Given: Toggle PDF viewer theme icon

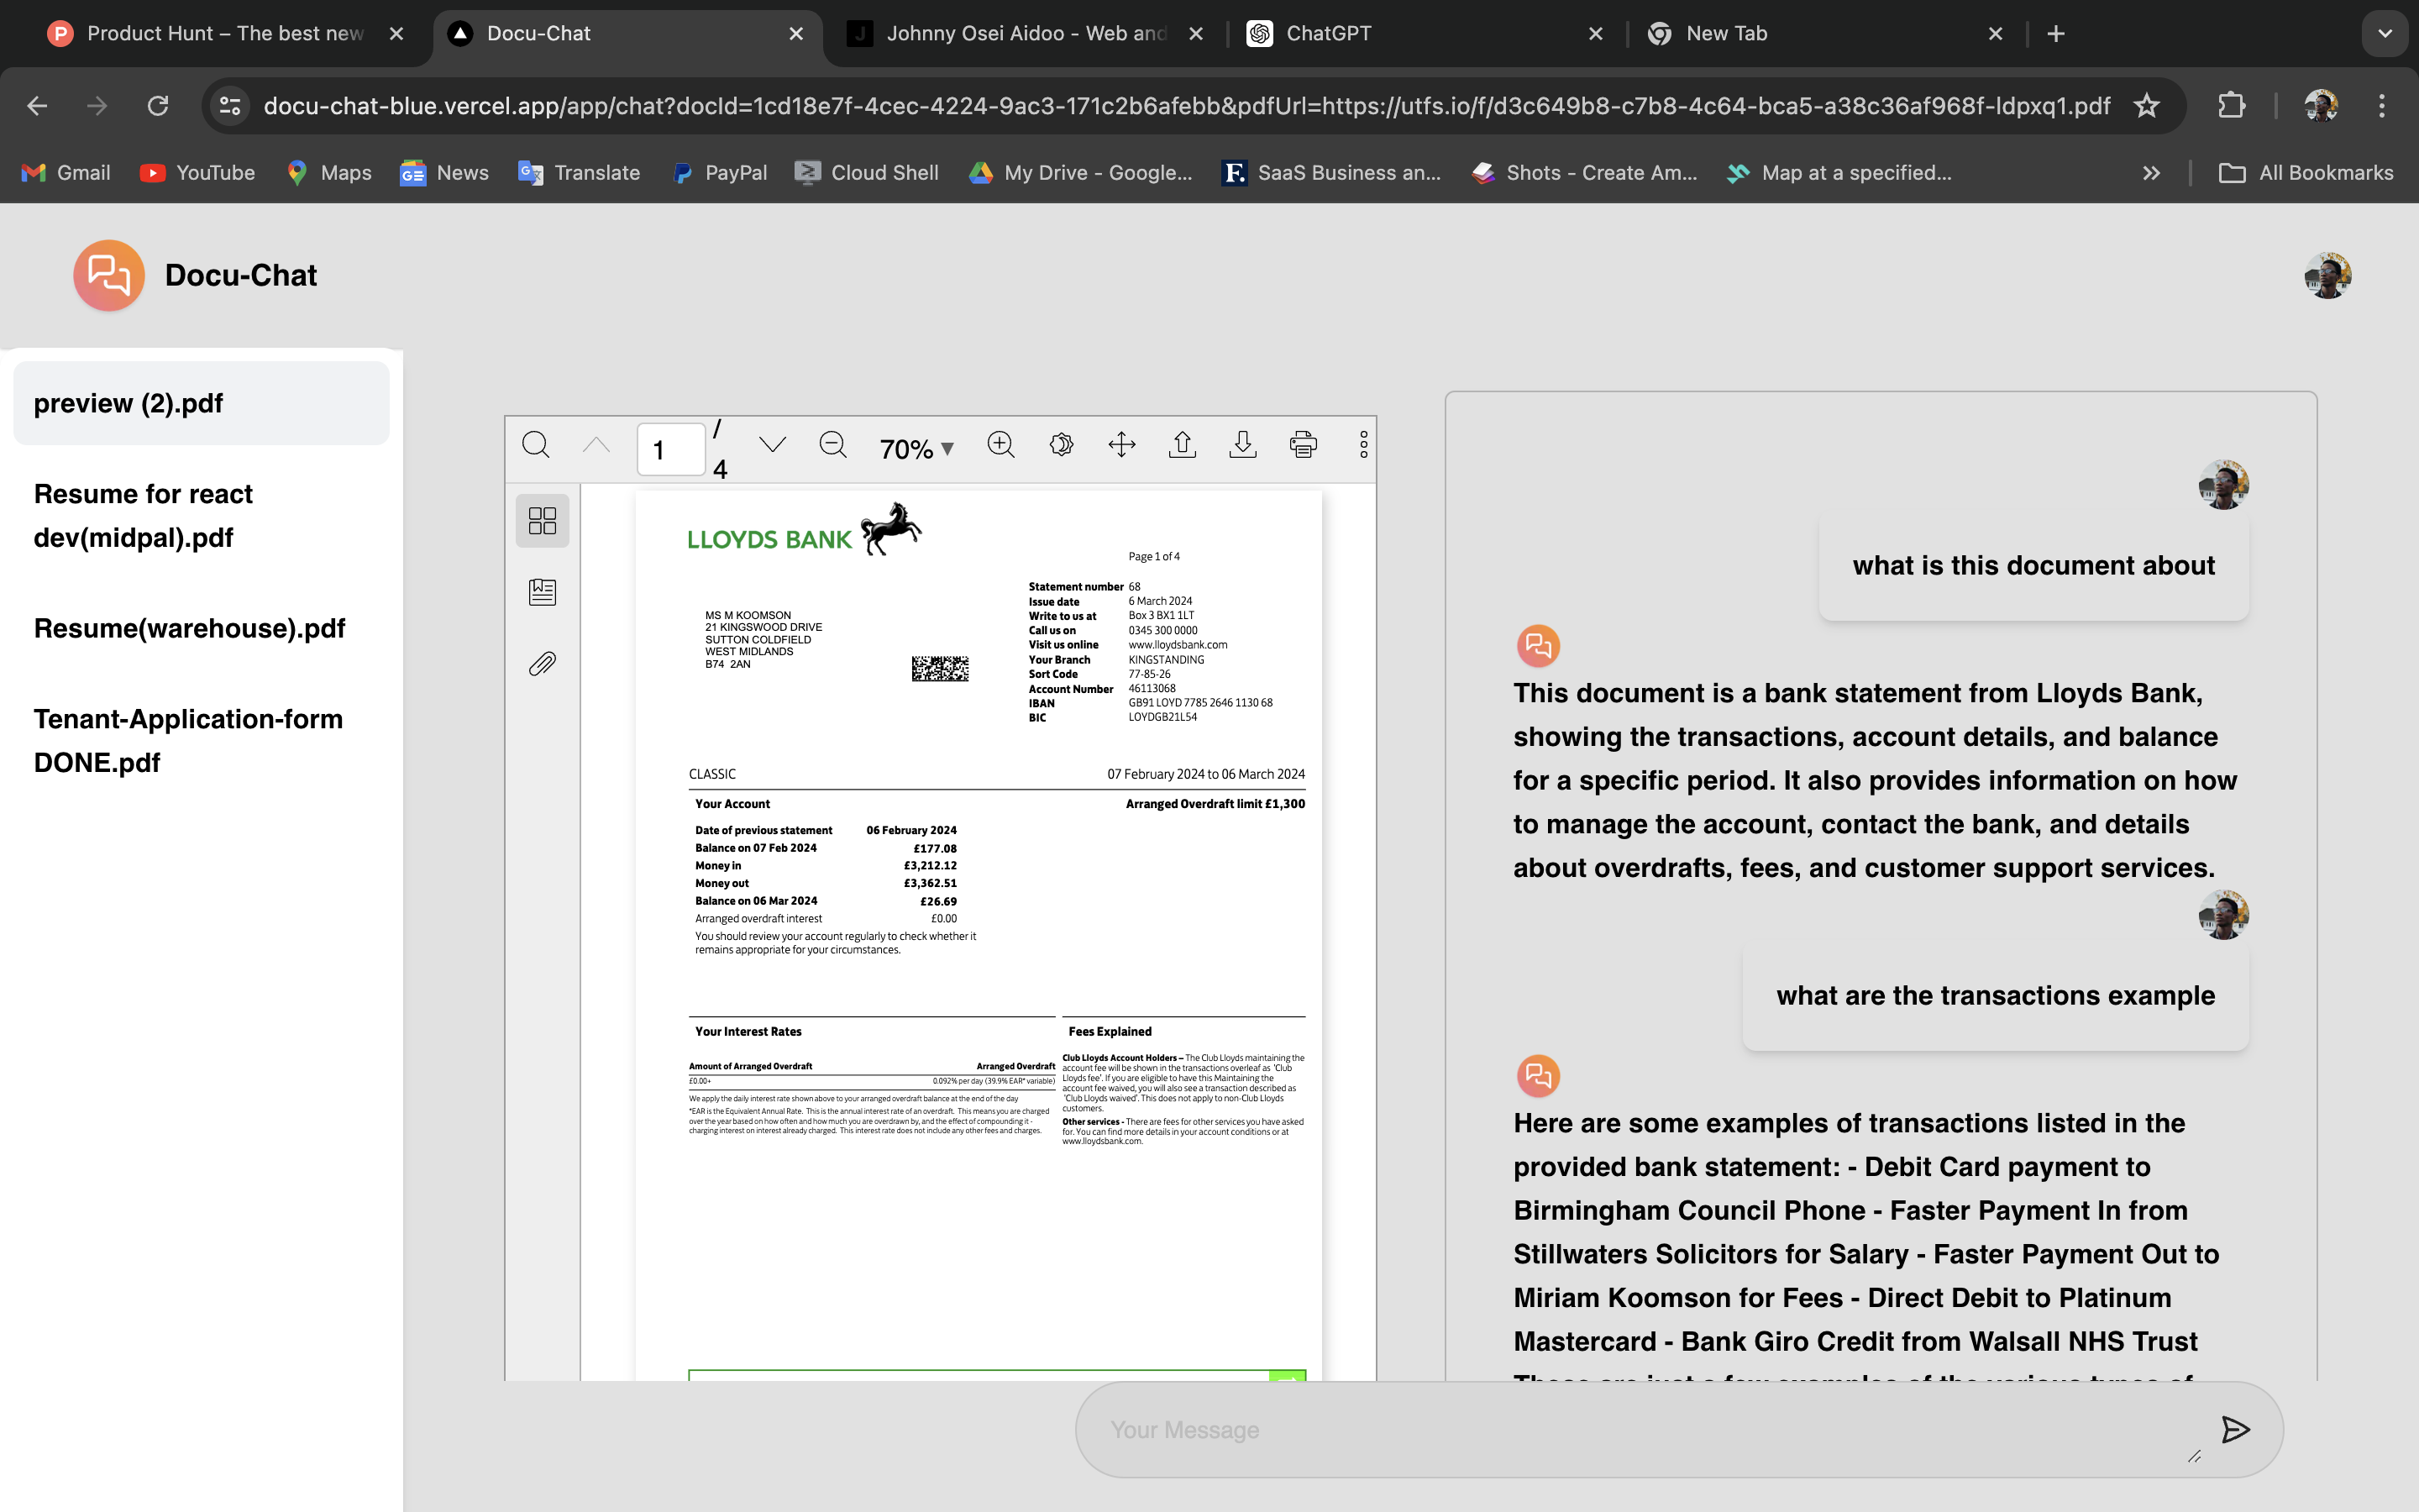Looking at the screenshot, I should (1062, 445).
